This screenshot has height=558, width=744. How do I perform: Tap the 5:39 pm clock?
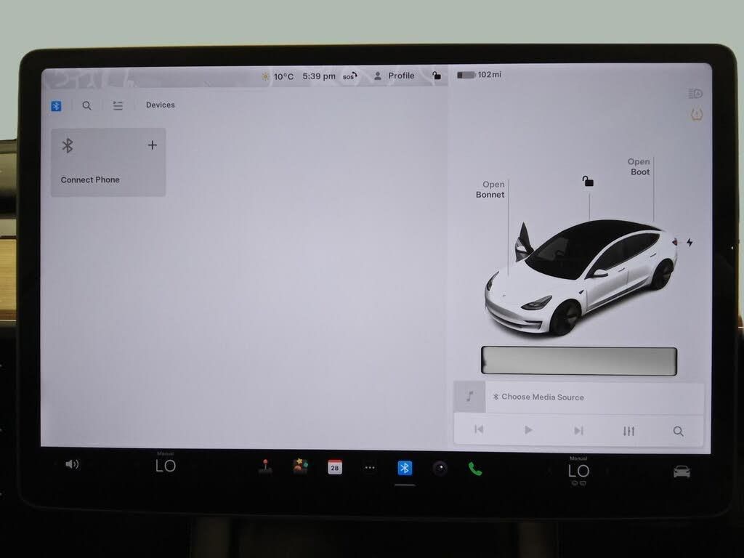click(x=319, y=76)
